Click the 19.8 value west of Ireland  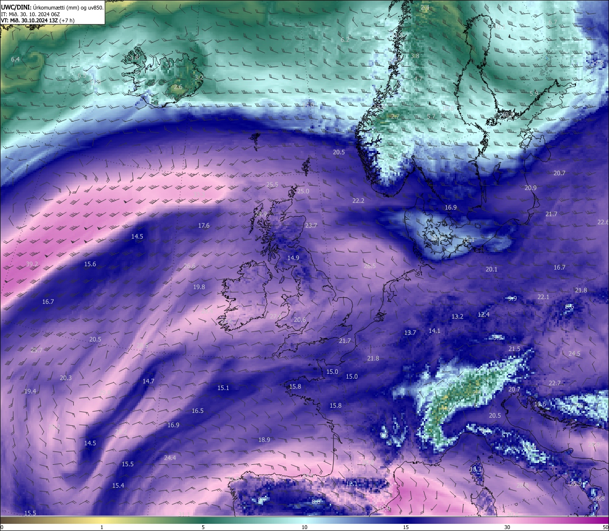(x=199, y=287)
